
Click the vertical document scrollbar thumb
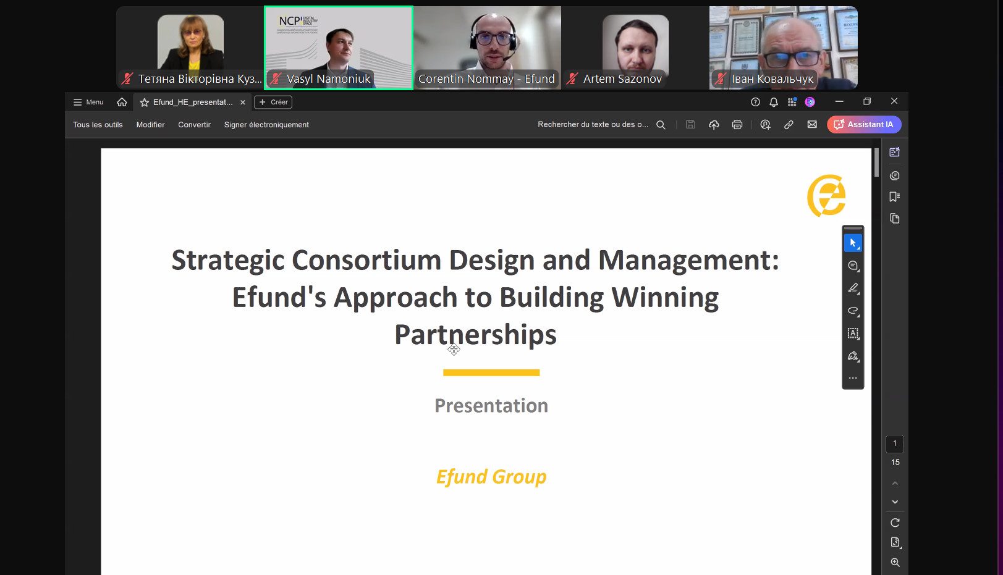coord(876,162)
